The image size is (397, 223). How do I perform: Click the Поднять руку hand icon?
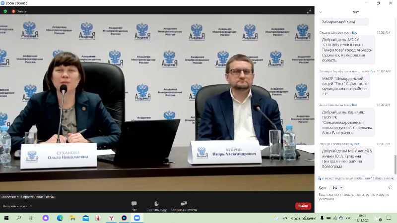156,205
